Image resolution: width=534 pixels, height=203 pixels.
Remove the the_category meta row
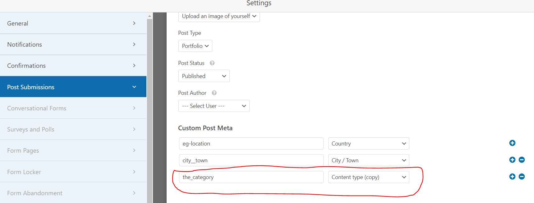[x=522, y=177]
